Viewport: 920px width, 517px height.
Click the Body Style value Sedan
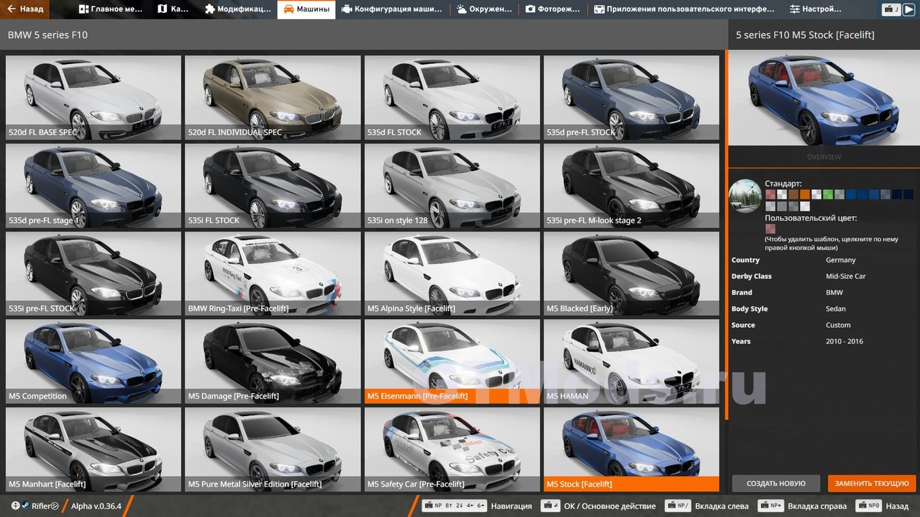(836, 308)
